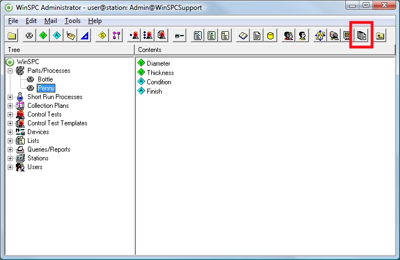400x260 pixels.
Task: Click the document page toolbar icon
Action: click(x=256, y=36)
